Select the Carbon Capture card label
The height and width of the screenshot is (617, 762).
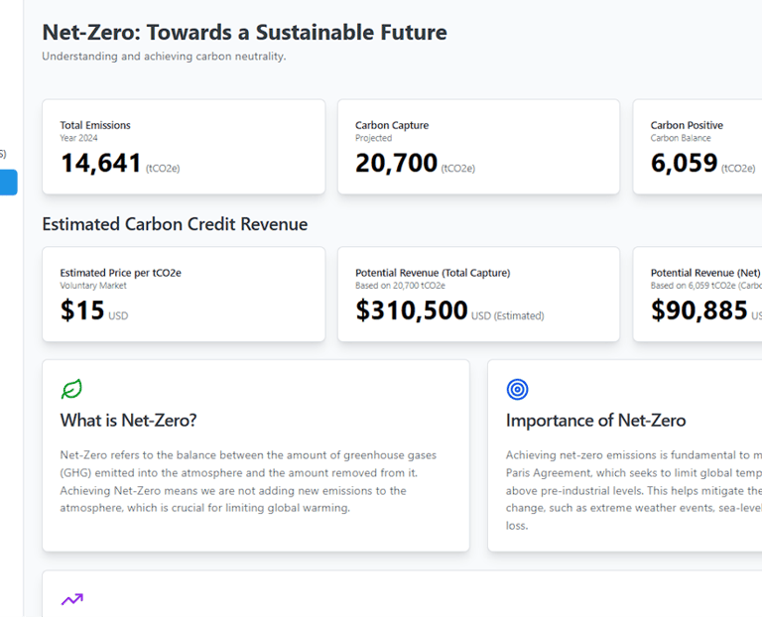tap(392, 126)
